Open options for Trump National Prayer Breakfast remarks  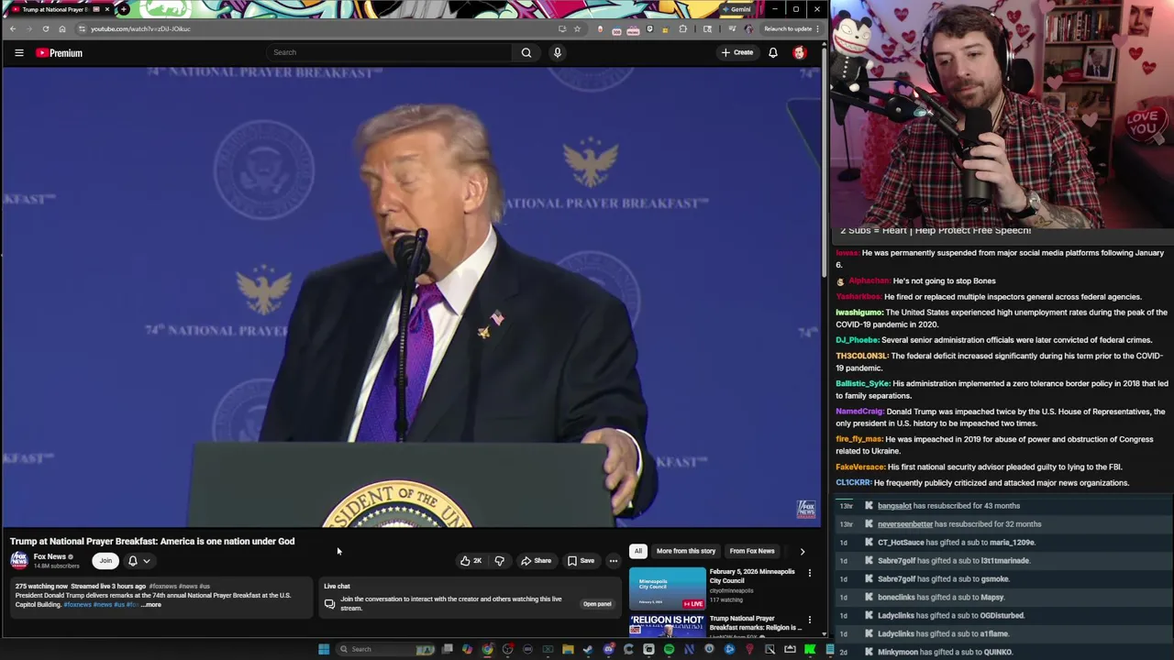[x=809, y=621]
